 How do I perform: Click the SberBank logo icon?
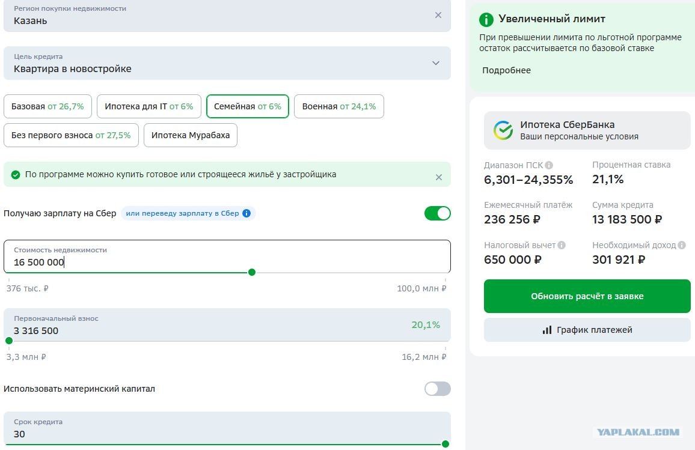click(x=503, y=130)
